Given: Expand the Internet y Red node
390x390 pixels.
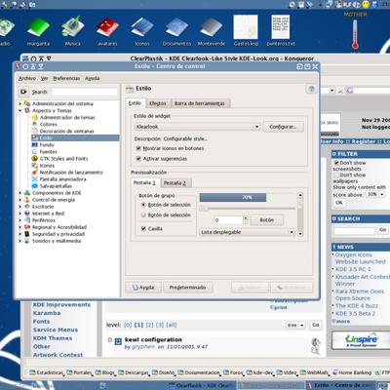Looking at the screenshot, I should [20, 214].
